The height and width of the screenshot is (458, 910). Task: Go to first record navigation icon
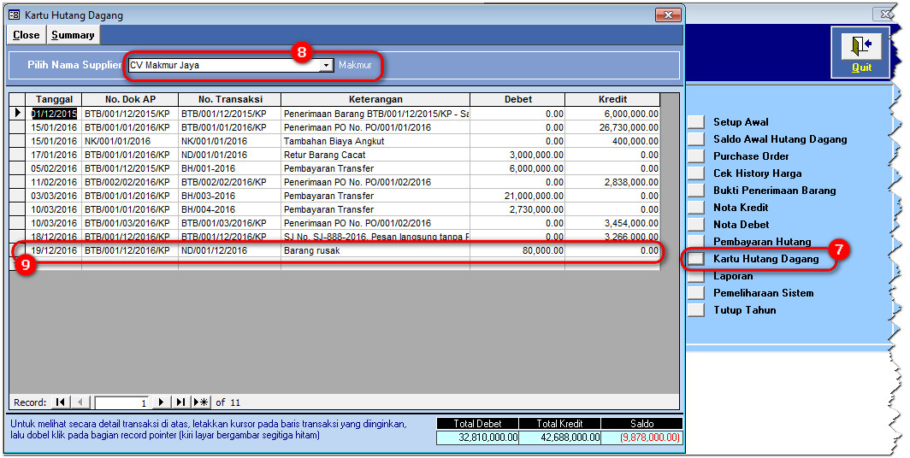click(x=61, y=402)
